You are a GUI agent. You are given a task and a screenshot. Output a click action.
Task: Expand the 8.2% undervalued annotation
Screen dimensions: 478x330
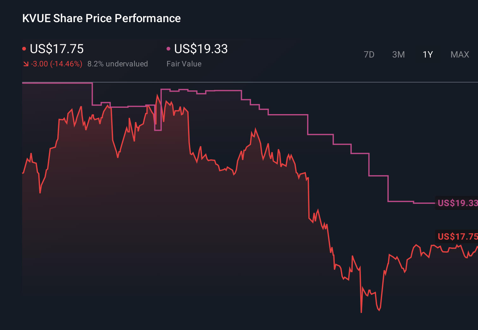(x=118, y=64)
